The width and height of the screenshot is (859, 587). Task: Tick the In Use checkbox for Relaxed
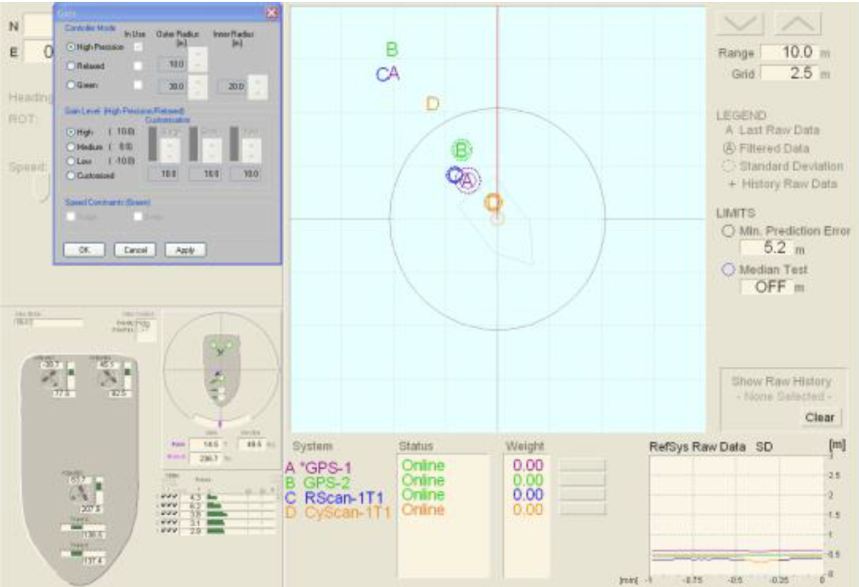point(138,66)
